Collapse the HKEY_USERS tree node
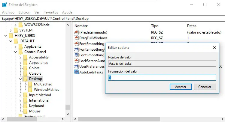The image size is (225, 122). (x=6, y=36)
